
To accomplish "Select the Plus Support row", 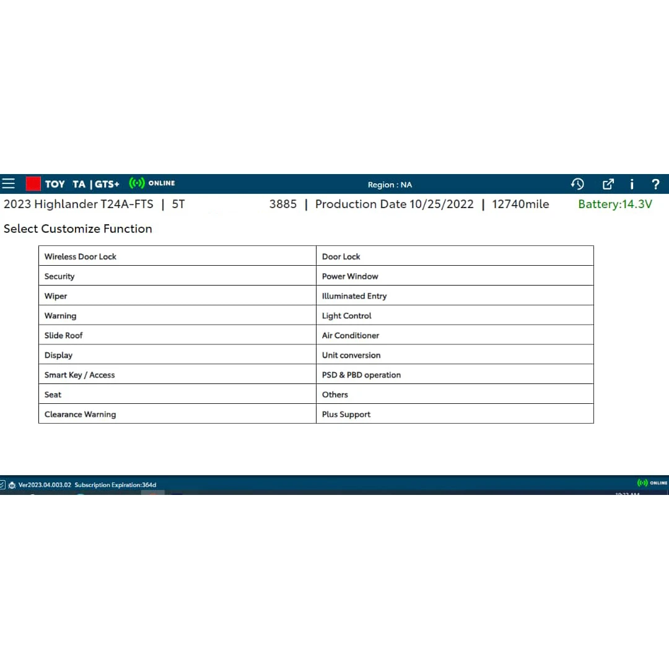I will click(x=455, y=413).
